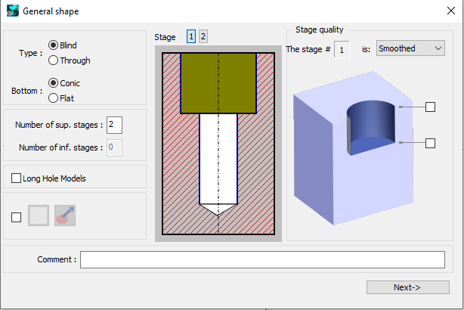Choose the Blind hole type
Viewport: 464px width, 310px height.
pos(54,45)
